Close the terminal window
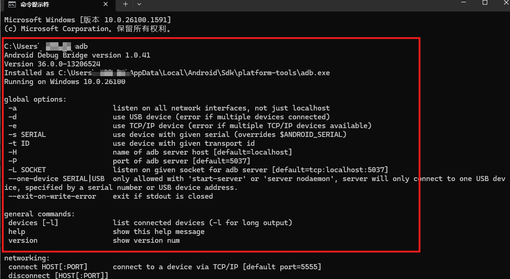 tap(506, 3)
